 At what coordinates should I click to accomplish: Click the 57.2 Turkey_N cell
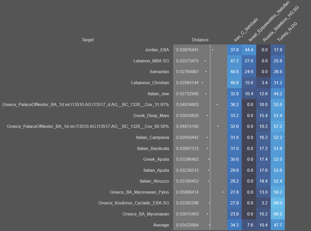(x=278, y=127)
